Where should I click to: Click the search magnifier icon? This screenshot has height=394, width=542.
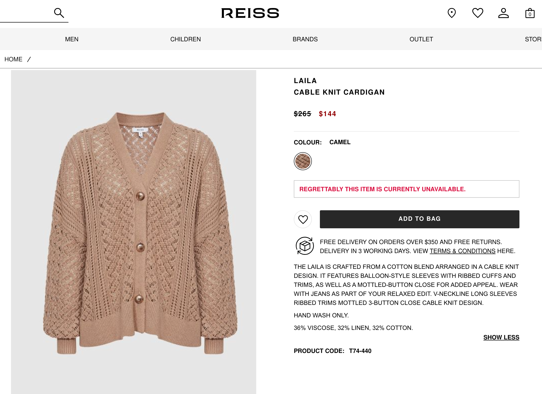(x=59, y=13)
